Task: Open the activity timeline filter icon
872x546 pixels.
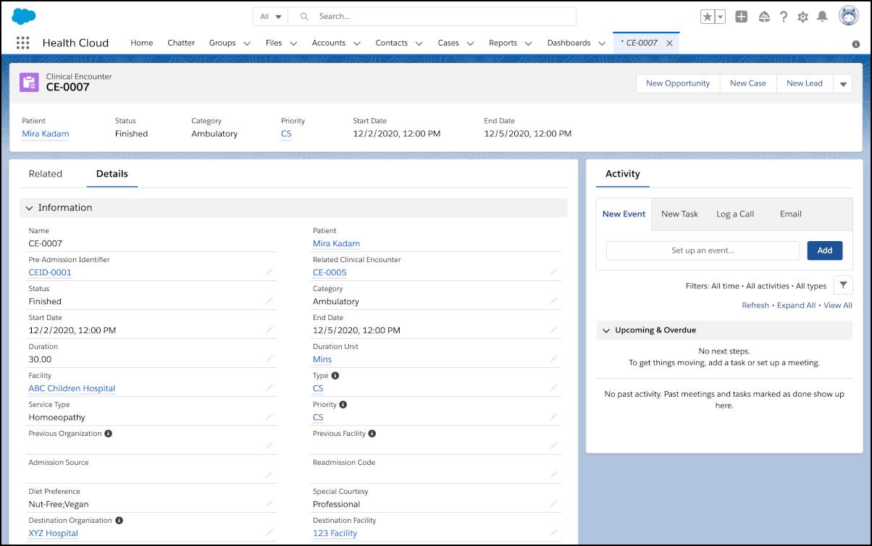Action: pos(843,285)
